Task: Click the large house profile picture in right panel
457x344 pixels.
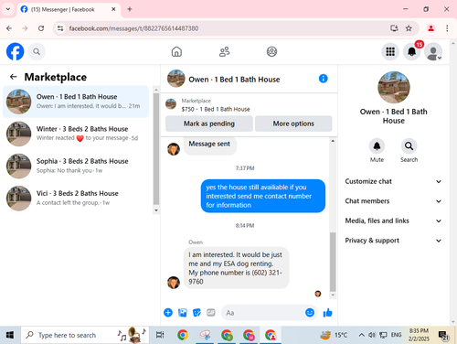Action: 394,87
